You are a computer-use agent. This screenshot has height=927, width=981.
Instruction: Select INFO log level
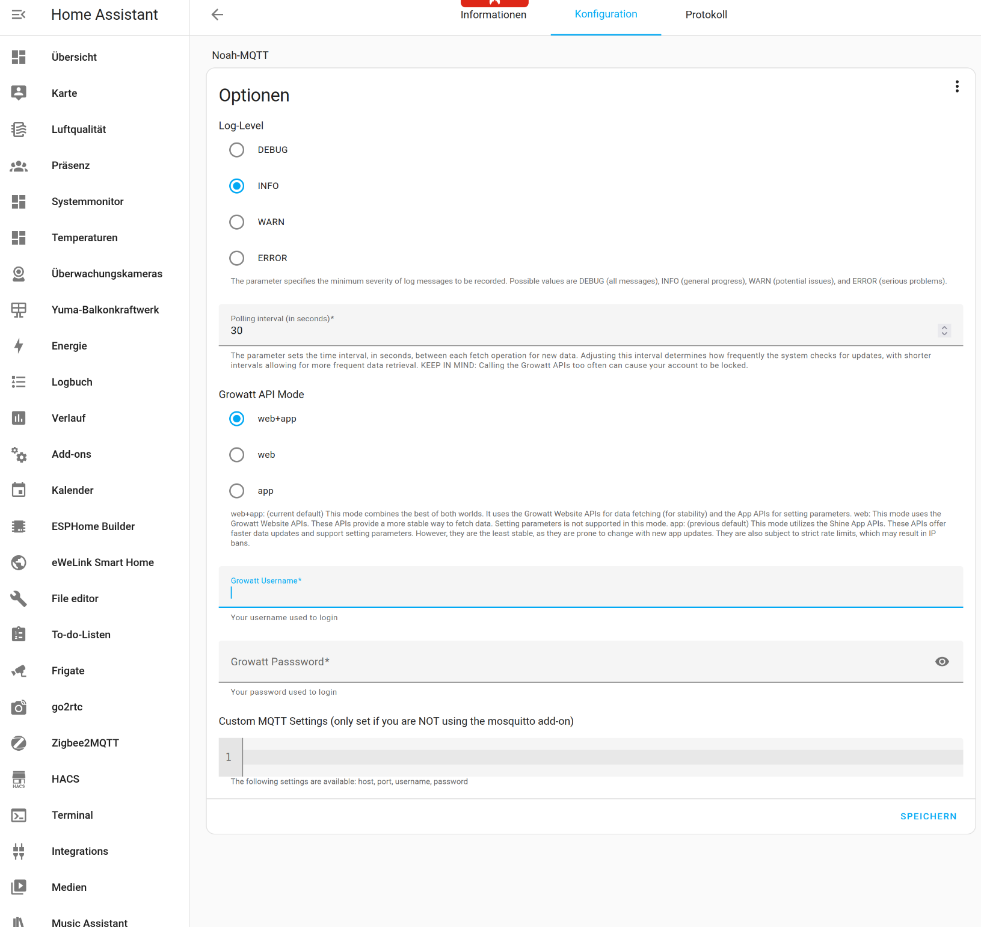point(237,186)
